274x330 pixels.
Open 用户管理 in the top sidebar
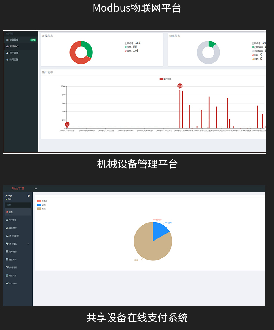[14, 53]
